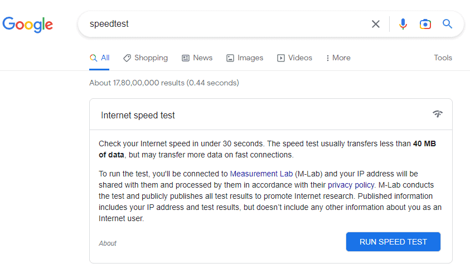Image resolution: width=470 pixels, height=268 pixels.
Task: Start voice search with the microphone icon
Action: pos(403,24)
